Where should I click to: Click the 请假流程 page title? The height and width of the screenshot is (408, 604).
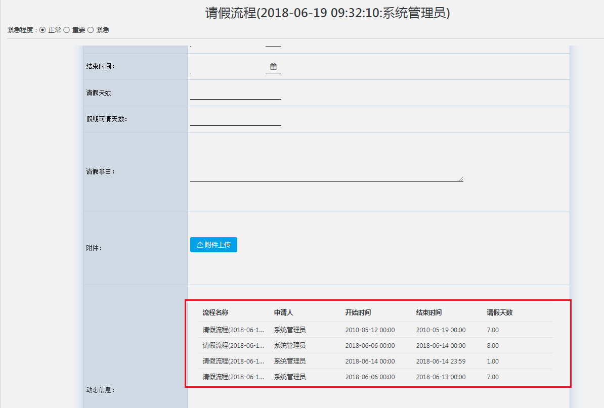[327, 13]
